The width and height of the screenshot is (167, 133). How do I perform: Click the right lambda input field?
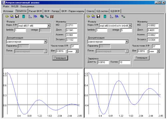[102, 30]
